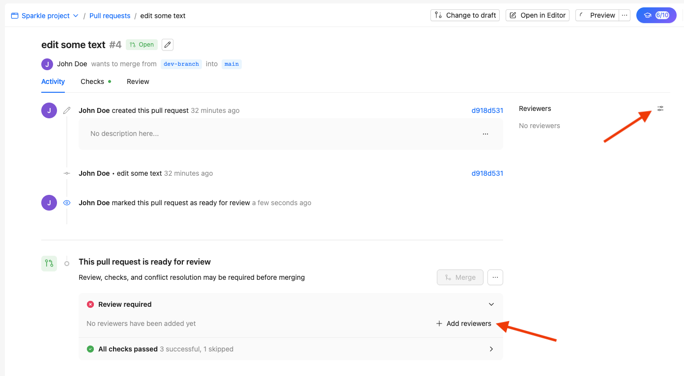684x376 pixels.
Task: Open d918d531 link on edit some text commit
Action: 487,173
